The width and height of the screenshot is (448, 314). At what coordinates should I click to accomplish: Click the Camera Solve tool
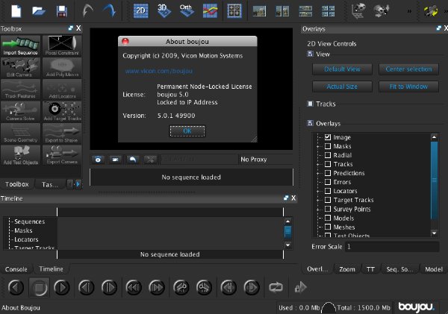click(x=20, y=111)
